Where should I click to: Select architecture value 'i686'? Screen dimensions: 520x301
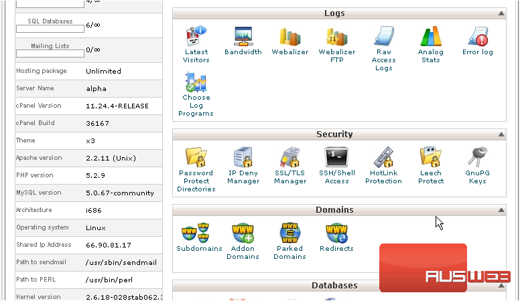coord(94,210)
